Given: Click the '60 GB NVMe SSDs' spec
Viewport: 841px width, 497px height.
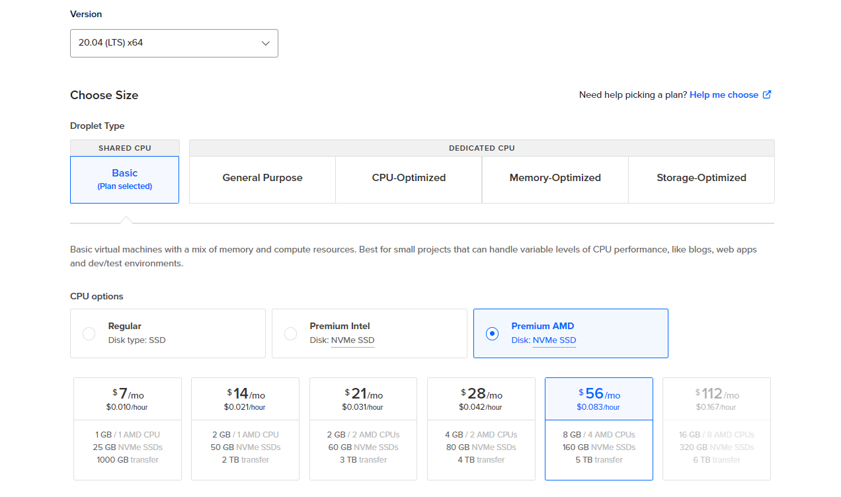Looking at the screenshot, I should 363,447.
